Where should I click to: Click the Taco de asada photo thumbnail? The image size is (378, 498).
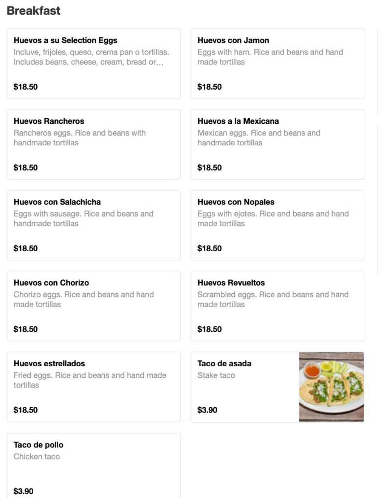coord(332,387)
